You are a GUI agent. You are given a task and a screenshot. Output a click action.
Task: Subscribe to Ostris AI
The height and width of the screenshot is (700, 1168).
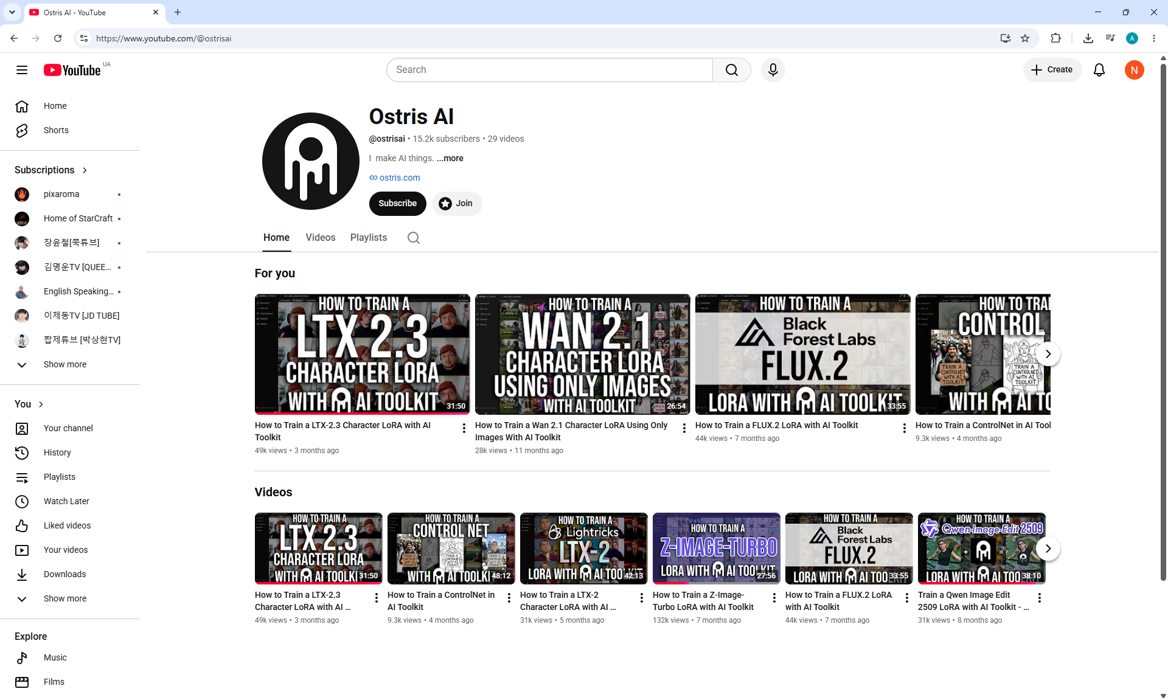[x=398, y=204]
